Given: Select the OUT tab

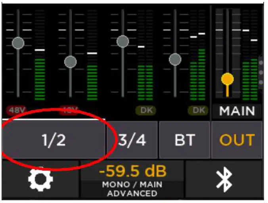Looking at the screenshot, I should (237, 140).
